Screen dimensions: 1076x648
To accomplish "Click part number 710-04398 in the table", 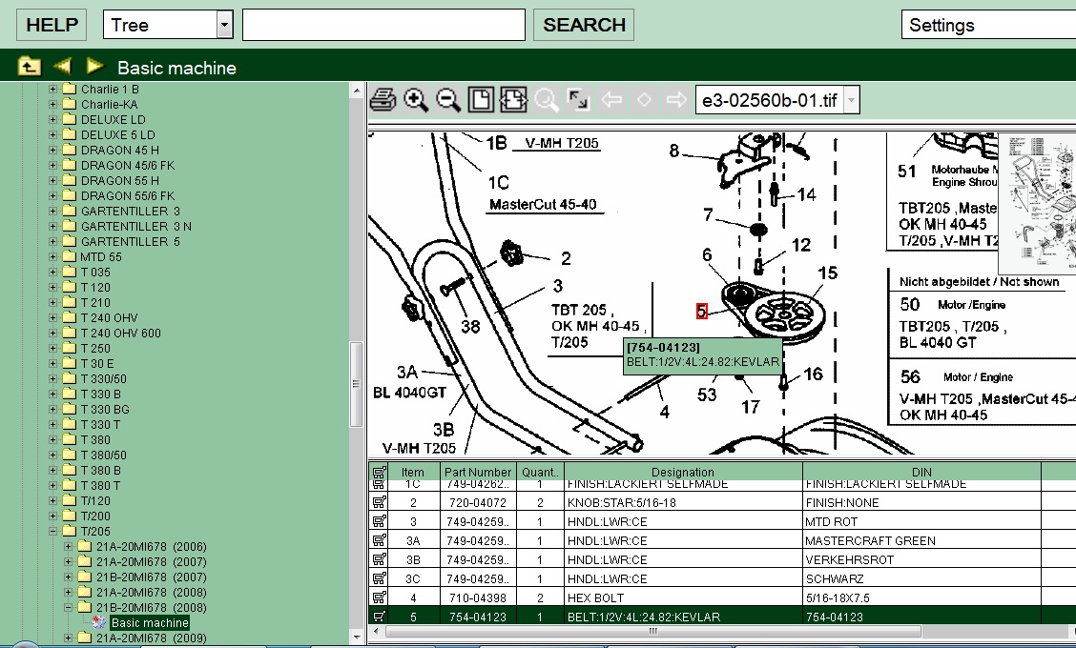I will click(478, 597).
